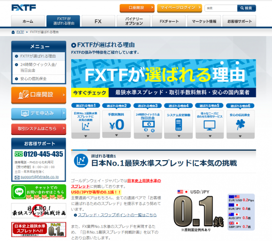The height and width of the screenshot is (241, 272).
Task: Click the LINE speech bubble icon
Action: pos(19,192)
